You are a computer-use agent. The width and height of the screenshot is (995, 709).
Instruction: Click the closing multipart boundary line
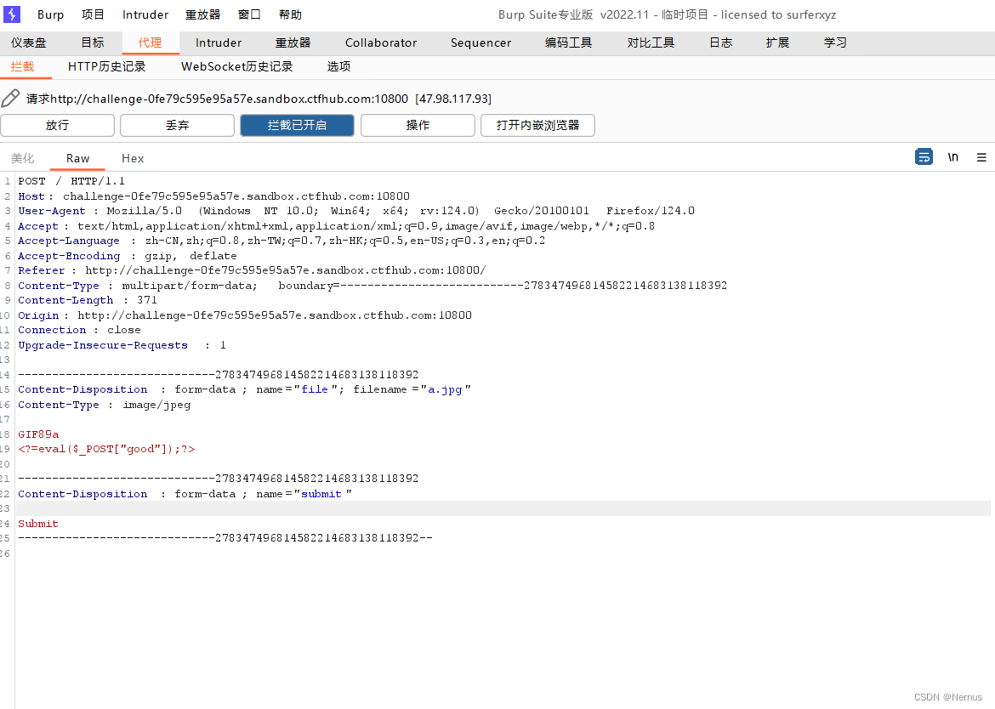pos(225,538)
